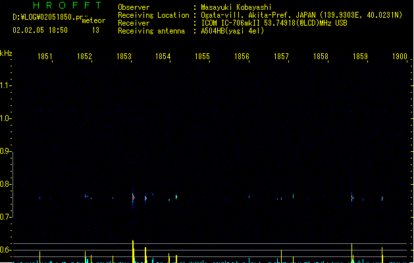Click the 1900 time axis label
The image size is (414, 263).
click(400, 56)
